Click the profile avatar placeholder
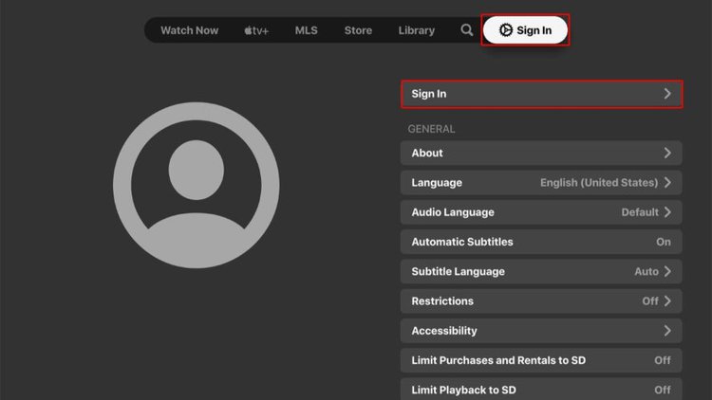Viewport: 712px width, 400px height. click(197, 185)
